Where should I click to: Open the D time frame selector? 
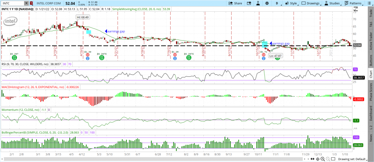tap(278, 3)
